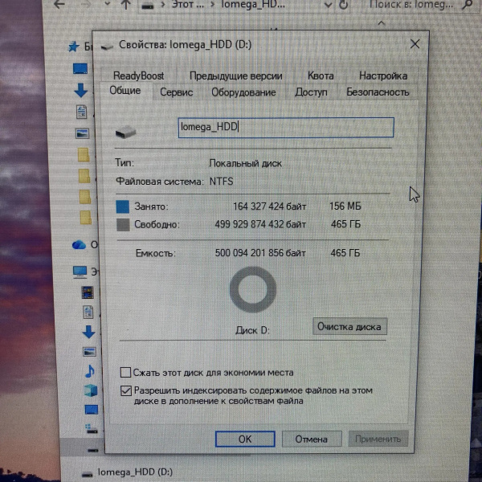
Task: Click the 156 МБ used size
Action: tap(345, 206)
